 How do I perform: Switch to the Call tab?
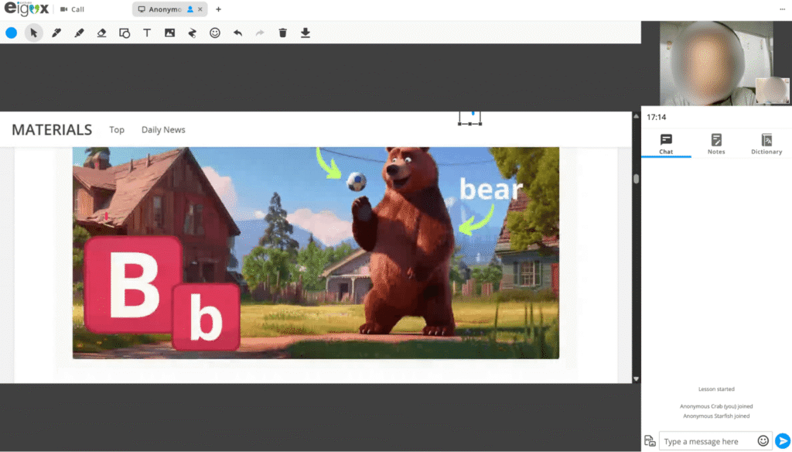pos(72,9)
